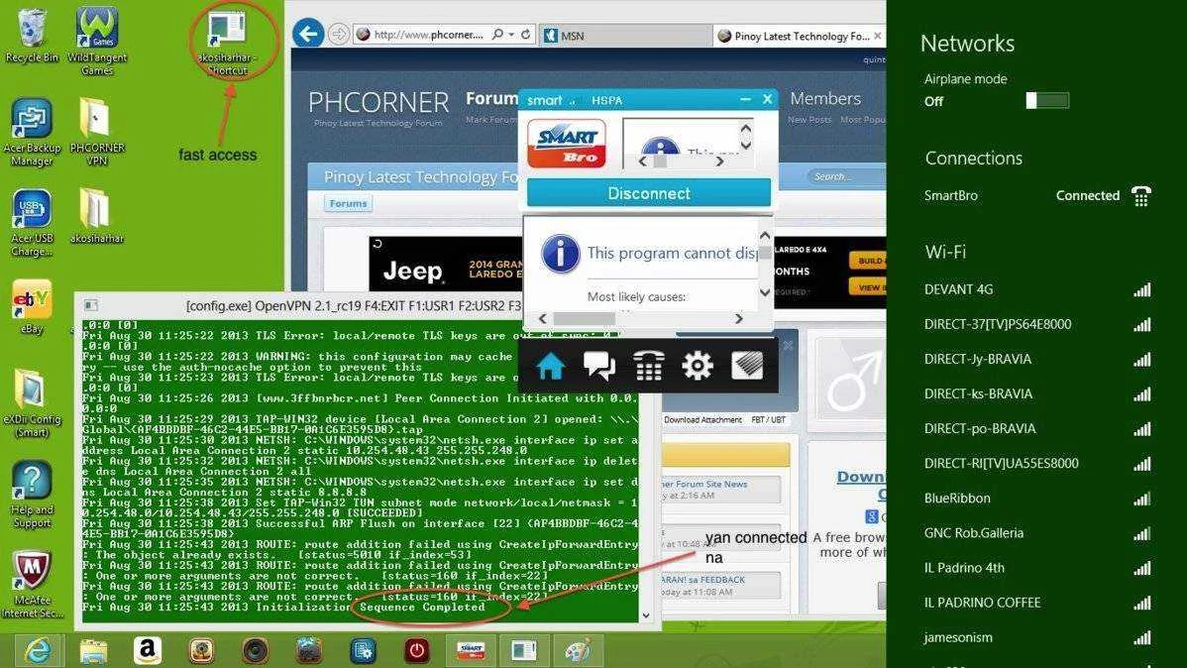Open eXDii Config (Smart) desktop icon
1187x668 pixels.
point(32,403)
